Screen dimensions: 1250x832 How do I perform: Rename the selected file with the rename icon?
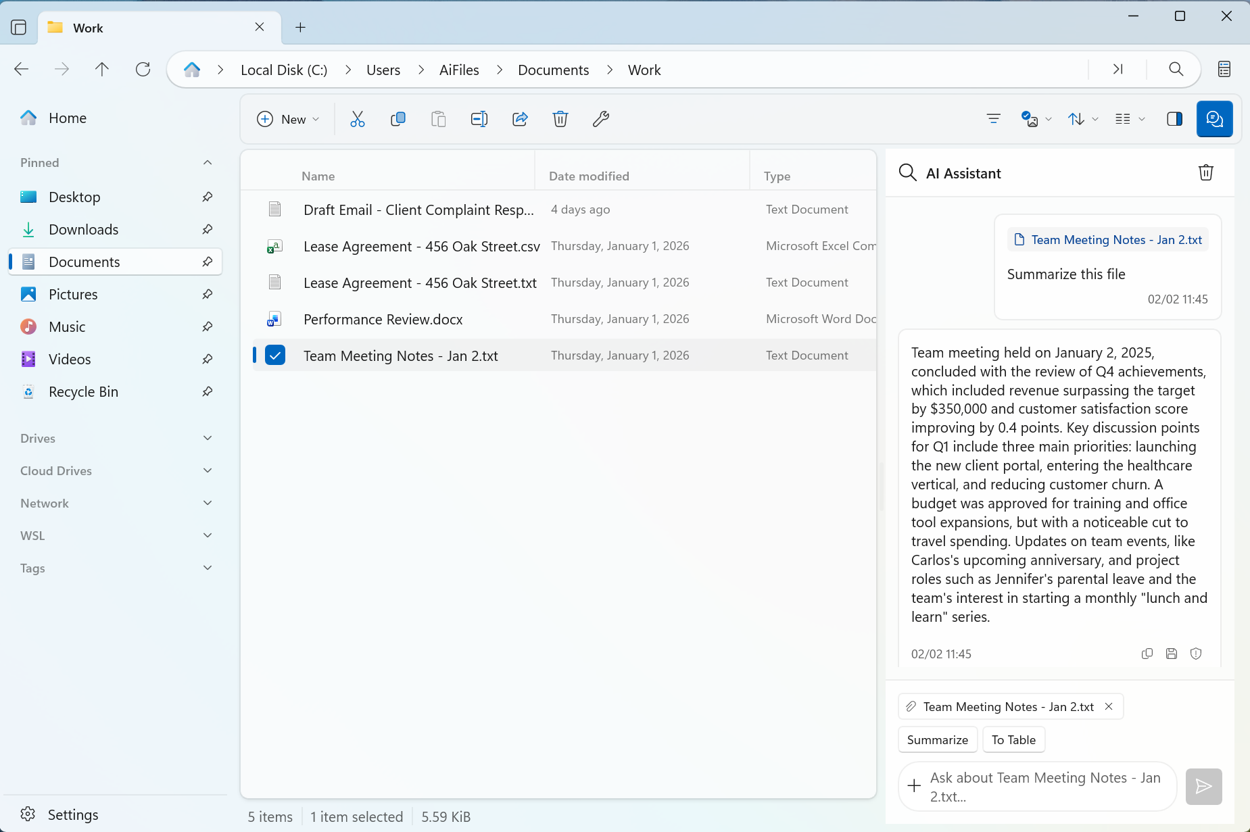click(x=479, y=120)
